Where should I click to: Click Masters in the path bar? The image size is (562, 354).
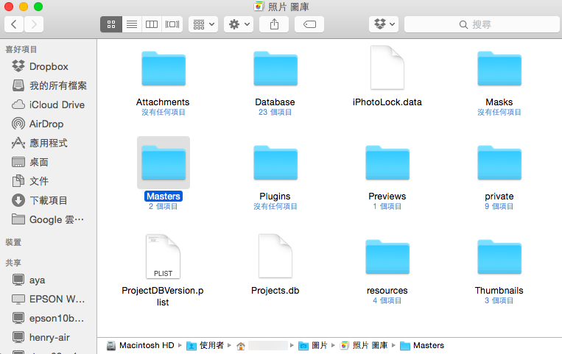pyautogui.click(x=422, y=345)
